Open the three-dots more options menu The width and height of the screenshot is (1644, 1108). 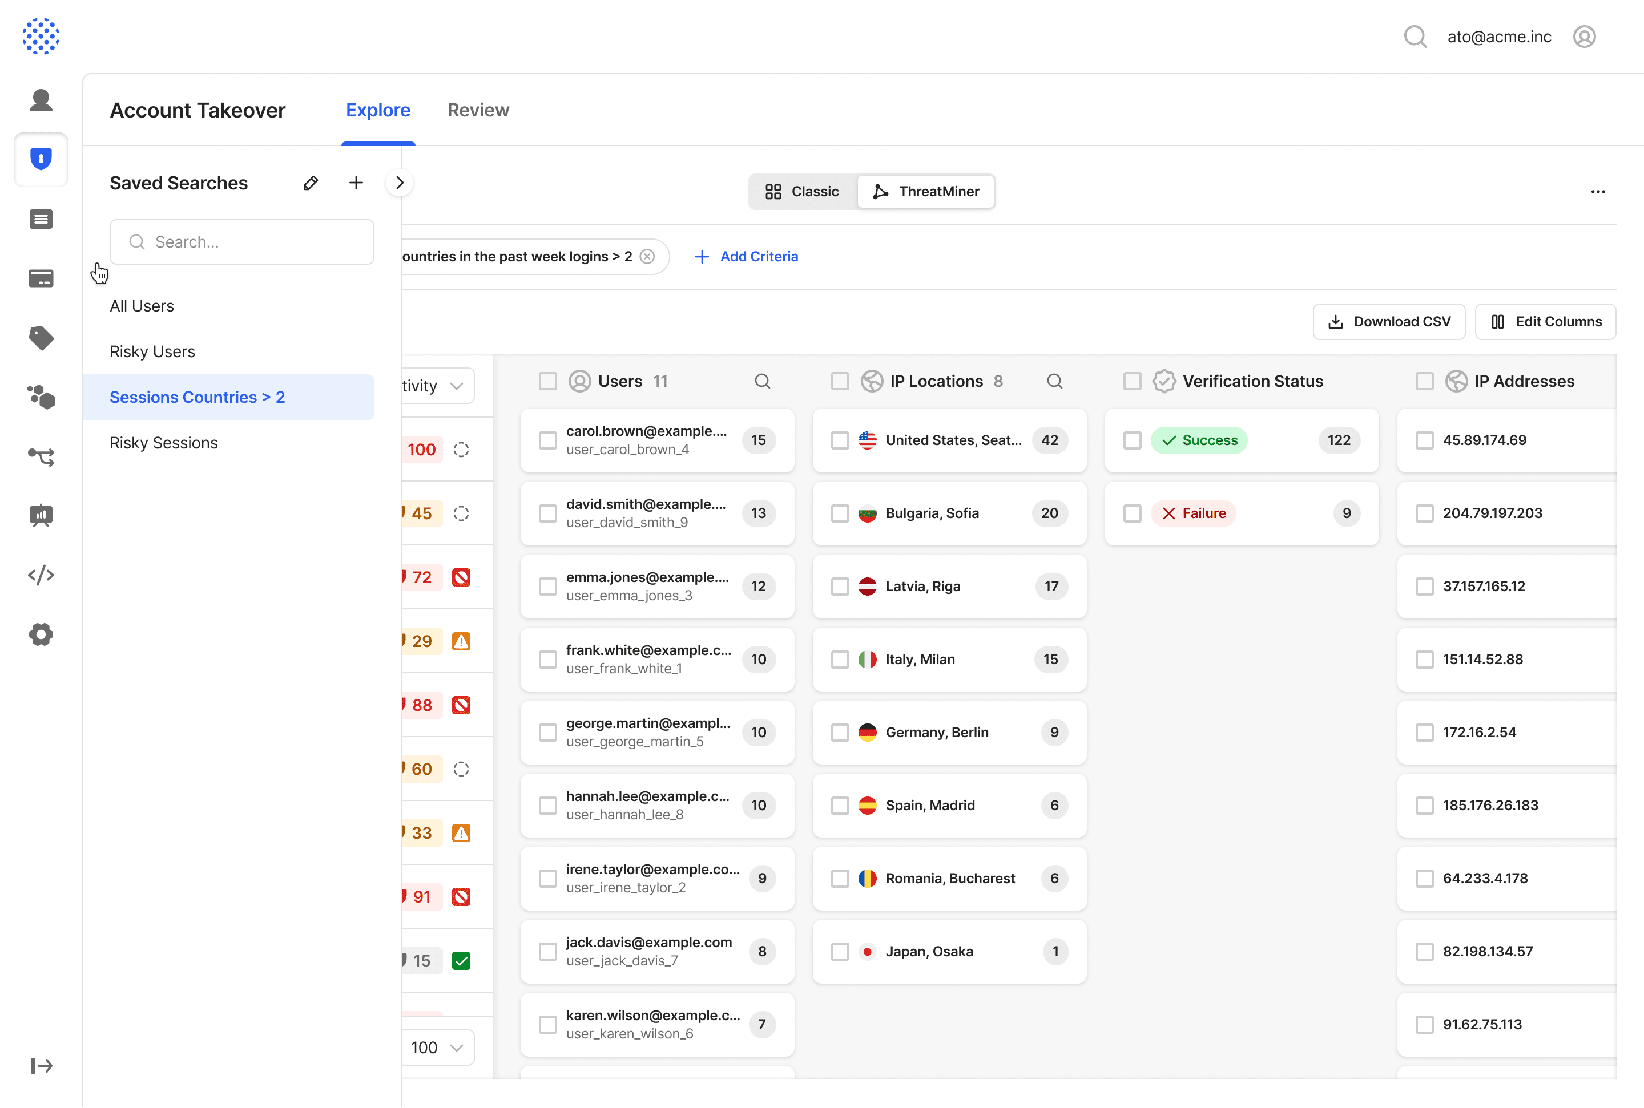pos(1598,192)
